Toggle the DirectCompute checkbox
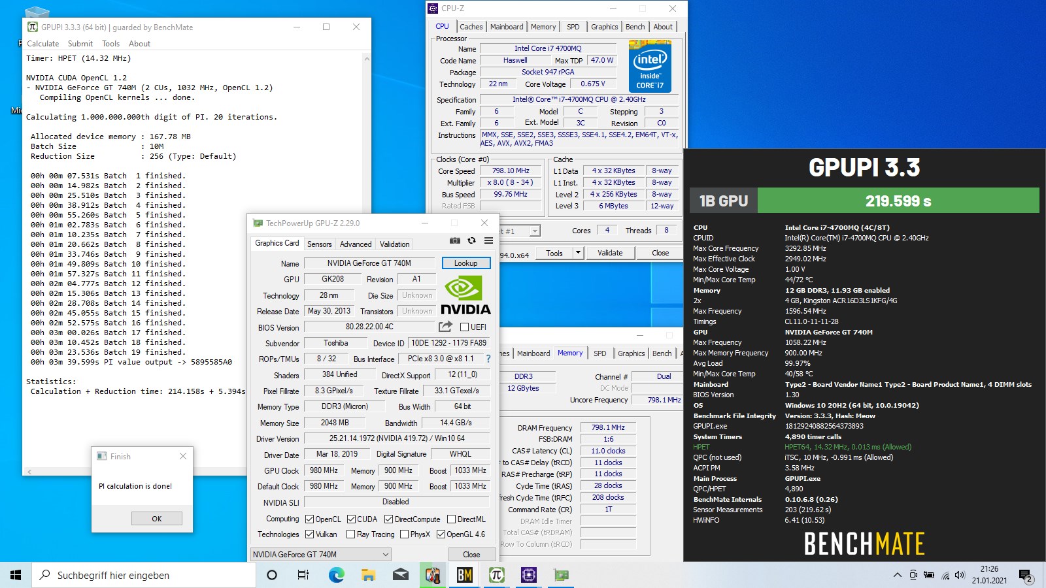Viewport: 1046px width, 588px height. tap(389, 519)
